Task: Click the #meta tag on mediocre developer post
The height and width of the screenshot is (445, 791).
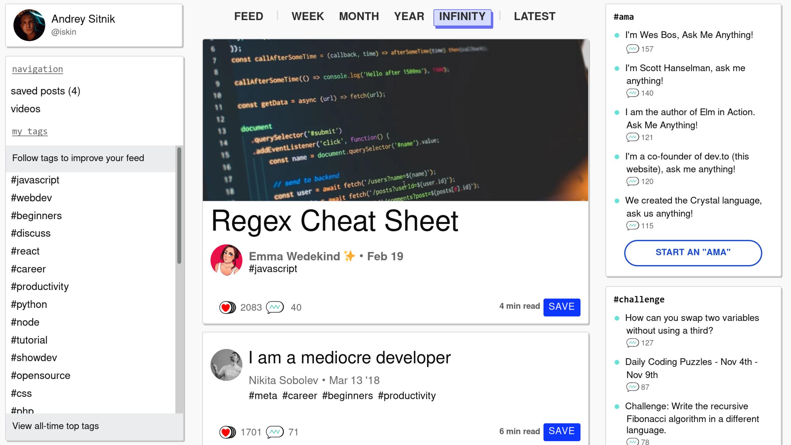Action: click(263, 396)
